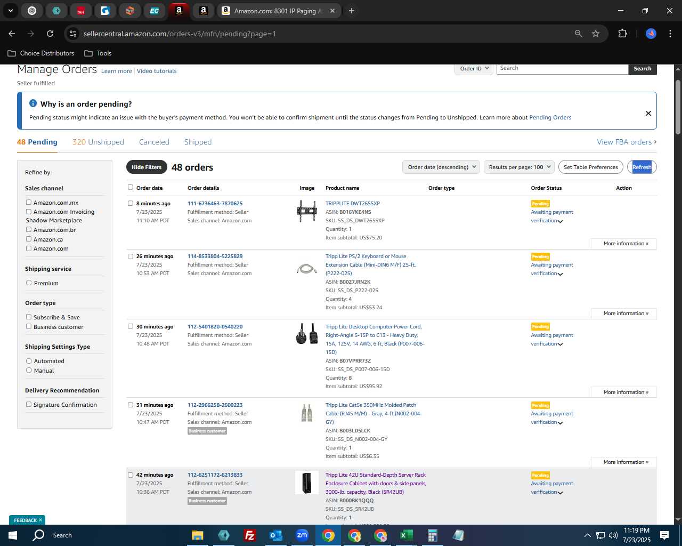The height and width of the screenshot is (546, 682).
Task: Open a new browser tab with plus icon
Action: click(352, 11)
